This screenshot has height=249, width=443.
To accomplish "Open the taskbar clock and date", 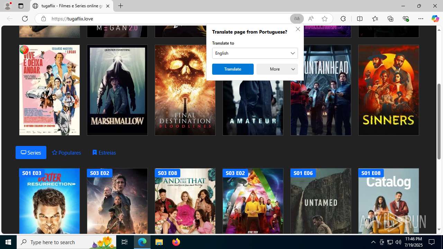I will pos(413,242).
